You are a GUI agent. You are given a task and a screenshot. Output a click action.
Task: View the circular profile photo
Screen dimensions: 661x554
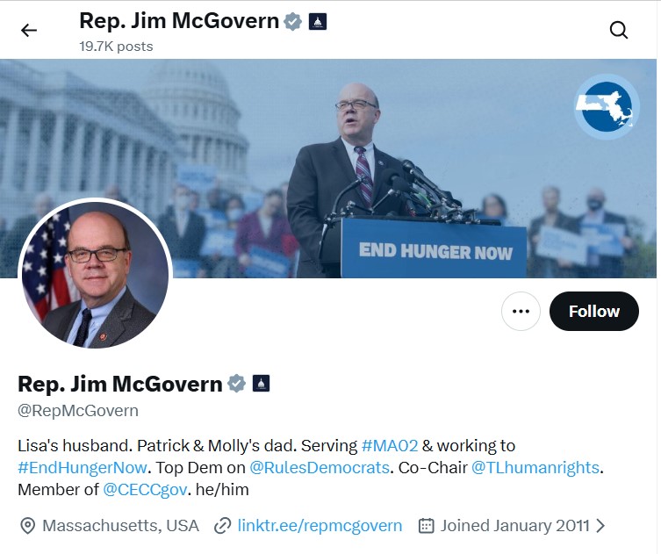click(96, 275)
